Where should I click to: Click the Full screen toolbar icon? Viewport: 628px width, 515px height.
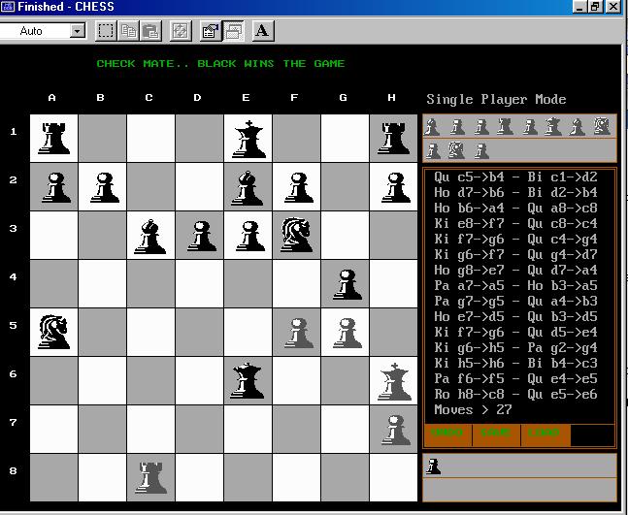pyautogui.click(x=181, y=31)
